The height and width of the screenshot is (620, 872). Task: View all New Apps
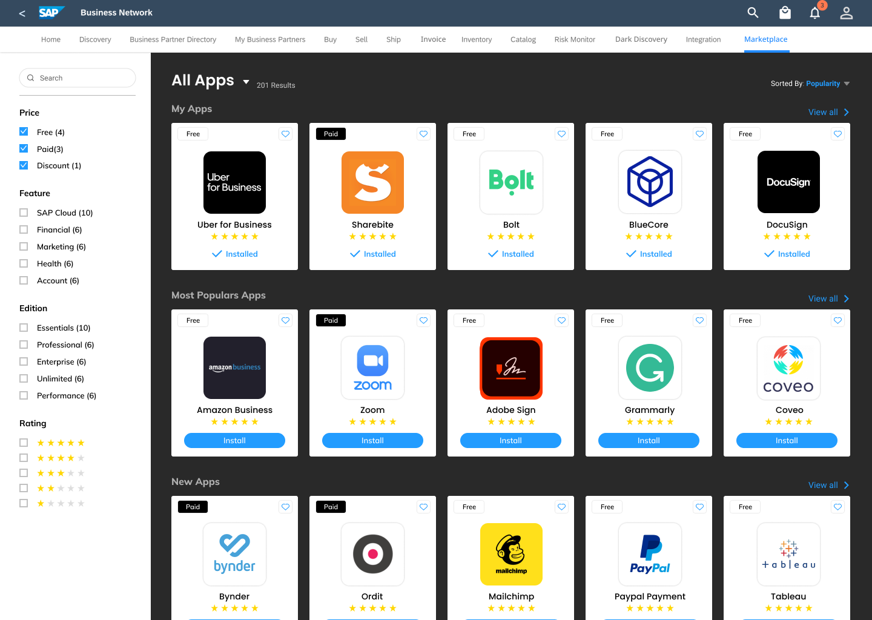coord(828,485)
